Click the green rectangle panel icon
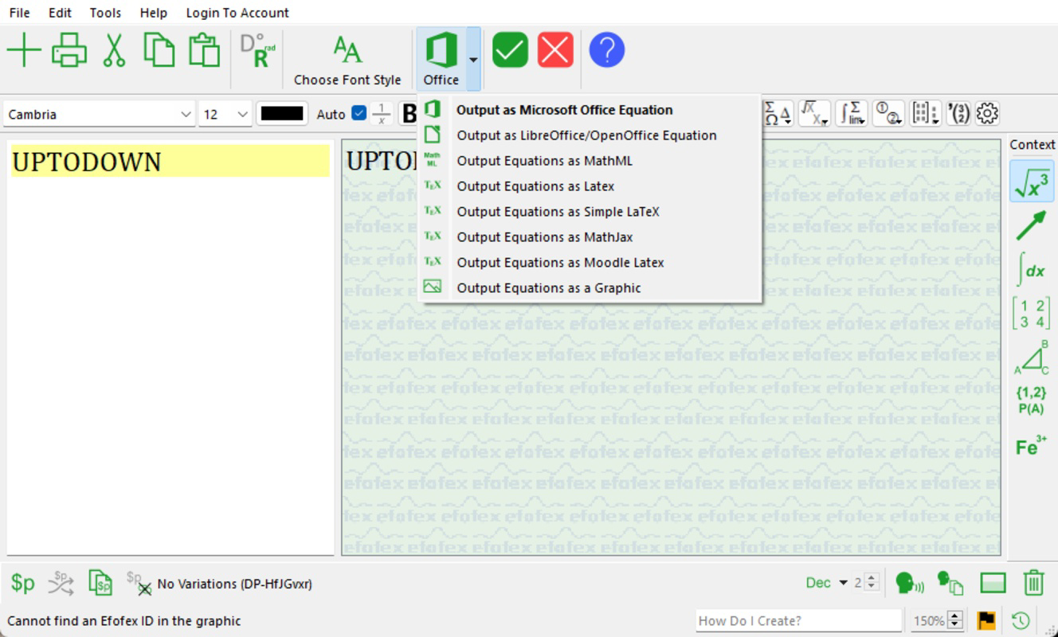 click(x=993, y=583)
